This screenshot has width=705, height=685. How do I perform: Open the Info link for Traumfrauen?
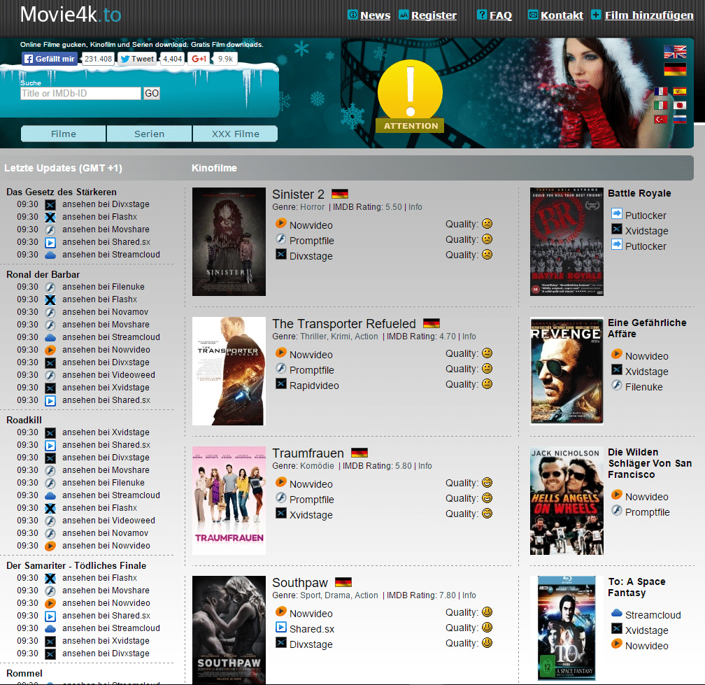425,466
